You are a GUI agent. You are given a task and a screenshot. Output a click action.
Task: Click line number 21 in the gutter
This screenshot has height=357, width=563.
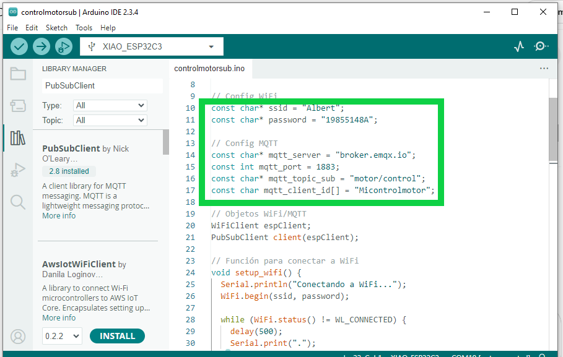click(x=190, y=238)
